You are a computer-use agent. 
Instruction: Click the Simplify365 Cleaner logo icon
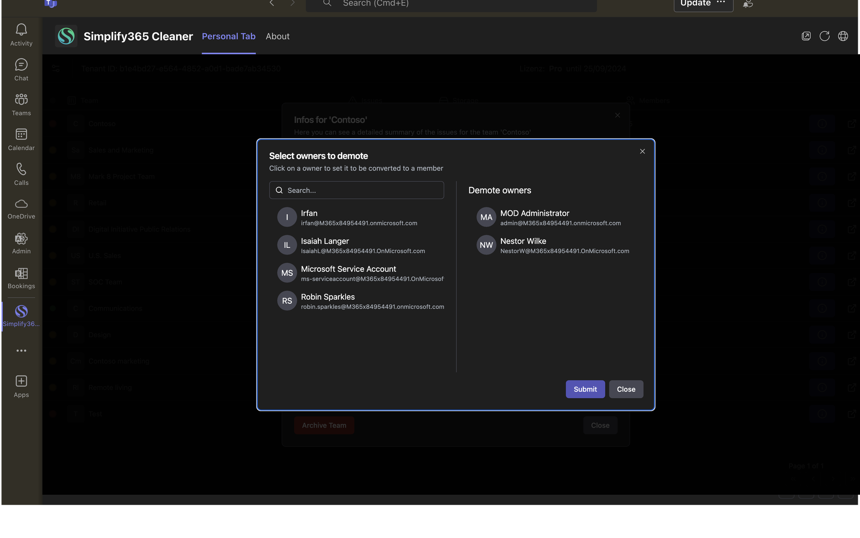(66, 36)
